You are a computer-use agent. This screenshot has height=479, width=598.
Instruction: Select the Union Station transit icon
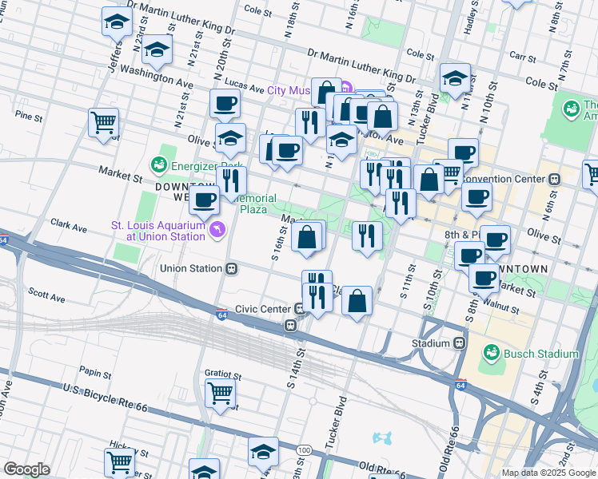coord(232,269)
